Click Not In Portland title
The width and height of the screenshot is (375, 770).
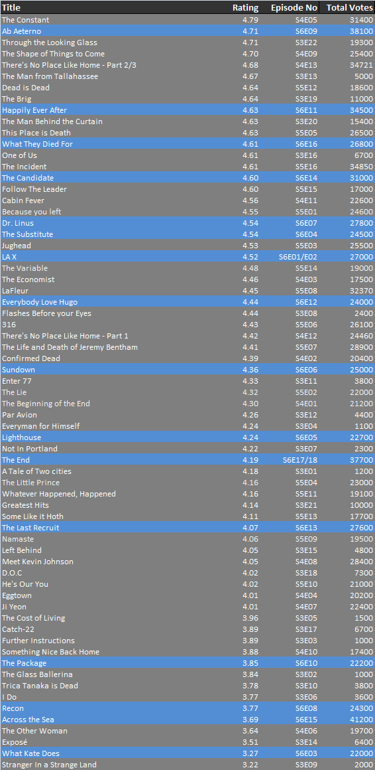(29, 449)
